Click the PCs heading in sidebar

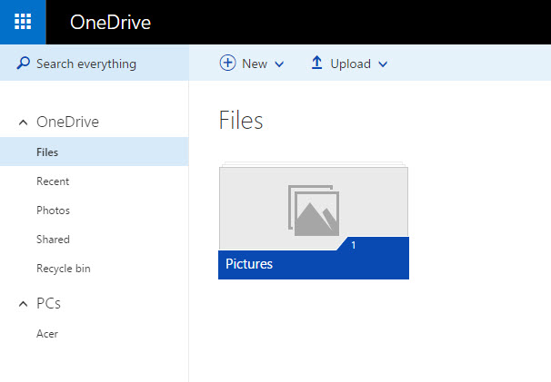point(49,304)
